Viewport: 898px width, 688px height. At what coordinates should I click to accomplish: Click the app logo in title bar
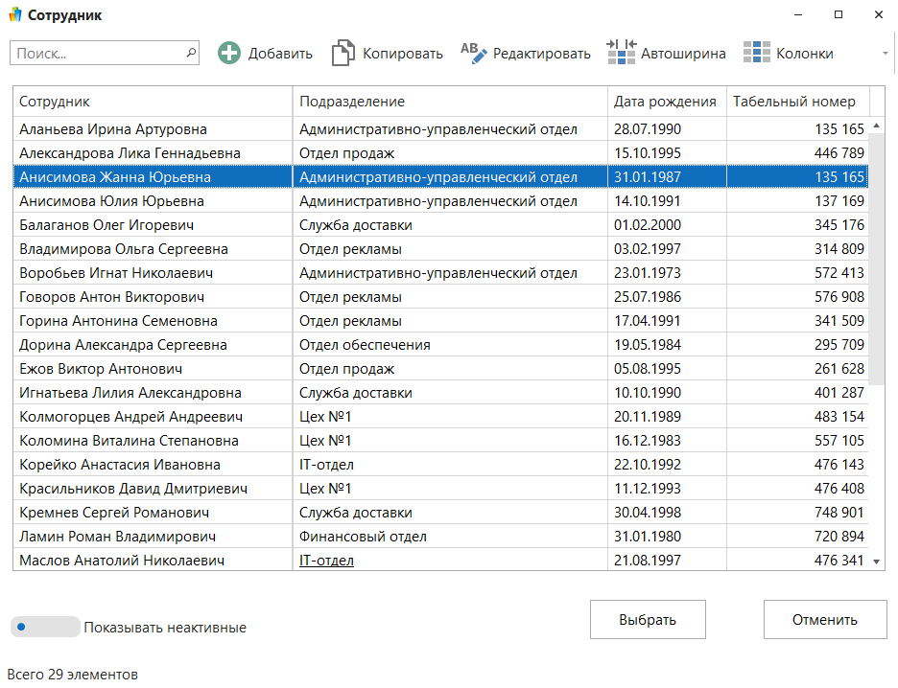point(14,15)
